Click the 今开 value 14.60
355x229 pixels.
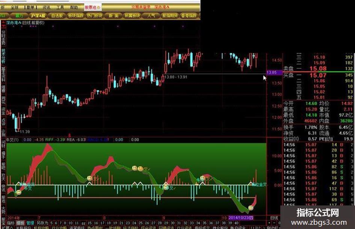click(x=311, y=103)
